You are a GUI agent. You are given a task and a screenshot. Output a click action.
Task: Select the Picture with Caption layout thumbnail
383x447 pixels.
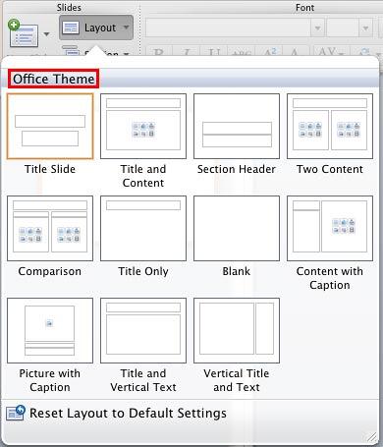50,330
